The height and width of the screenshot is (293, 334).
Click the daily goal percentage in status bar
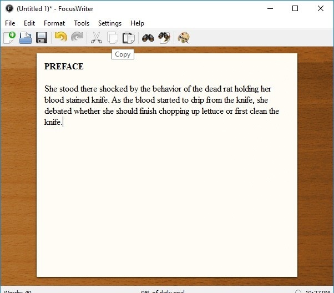(x=163, y=291)
